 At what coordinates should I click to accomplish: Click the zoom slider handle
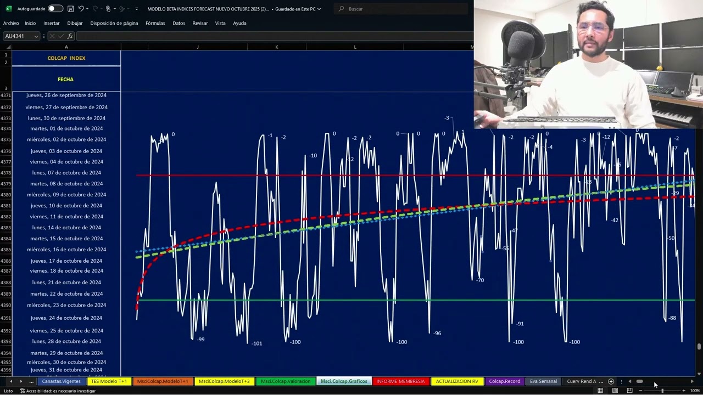[x=662, y=391]
